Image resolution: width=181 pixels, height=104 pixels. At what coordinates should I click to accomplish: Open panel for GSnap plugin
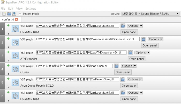click(x=123, y=72)
